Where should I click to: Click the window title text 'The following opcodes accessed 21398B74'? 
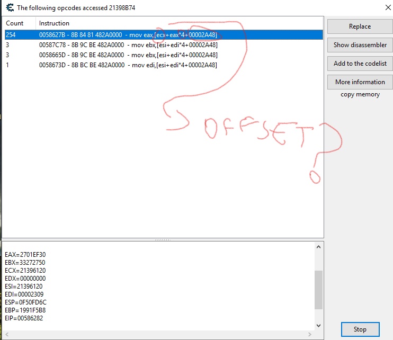click(x=76, y=8)
